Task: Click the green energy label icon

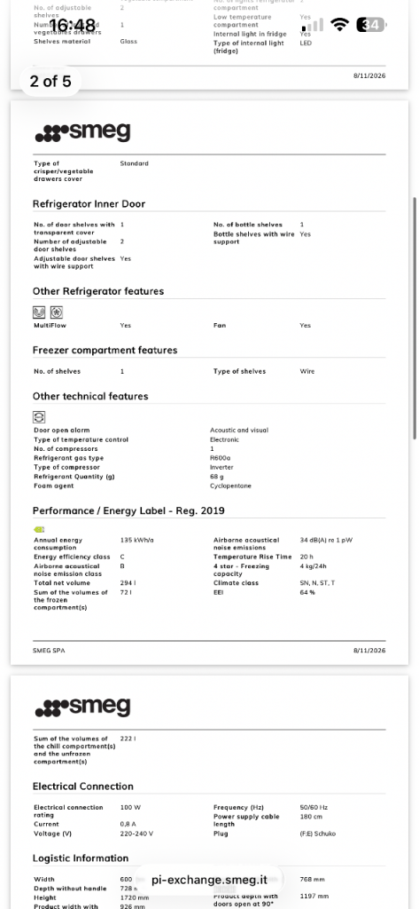Action: (39, 529)
